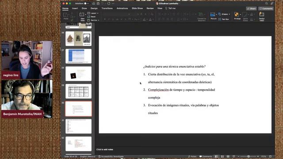
Task: Select slide 31 thumbnail
Action: (79, 126)
